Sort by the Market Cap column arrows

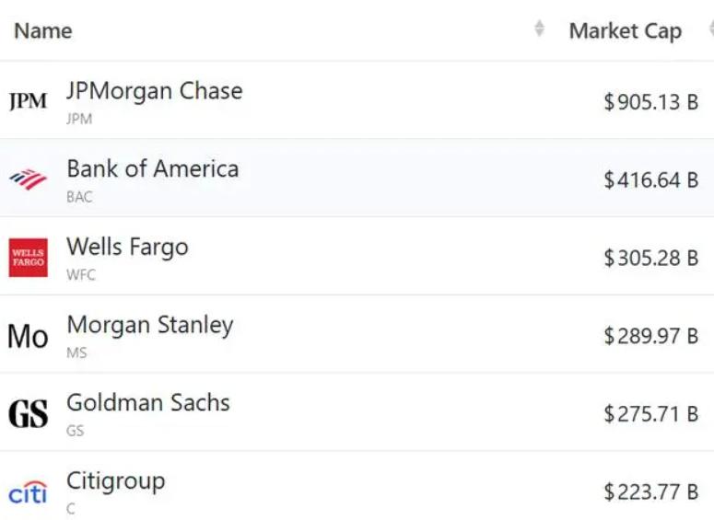pyautogui.click(x=710, y=30)
